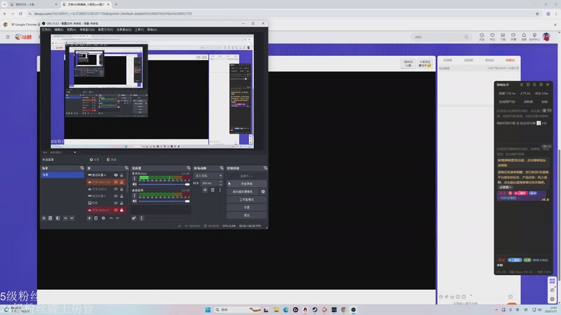Screen dimensions: 561x315
Task: Pop out the Audio Mixer dock
Action: (x=188, y=168)
